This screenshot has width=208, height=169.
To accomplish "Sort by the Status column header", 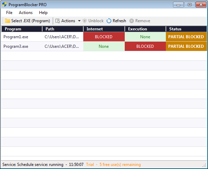I will [x=186, y=29].
